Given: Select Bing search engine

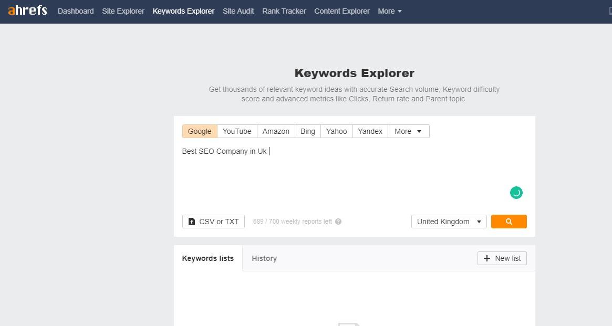Looking at the screenshot, I should pos(307,131).
